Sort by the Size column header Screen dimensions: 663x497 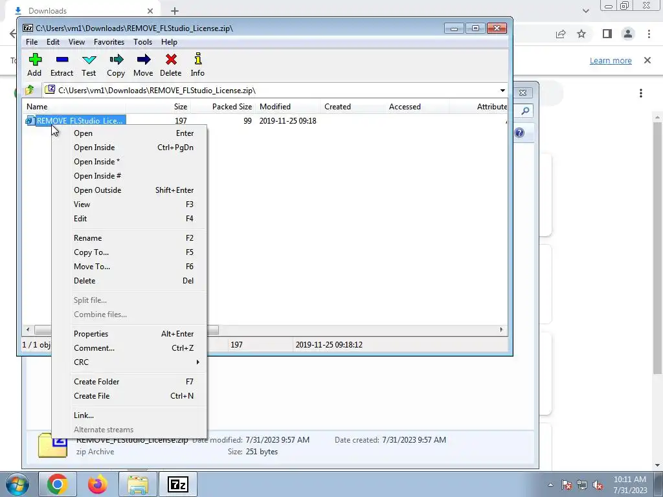pos(158,107)
